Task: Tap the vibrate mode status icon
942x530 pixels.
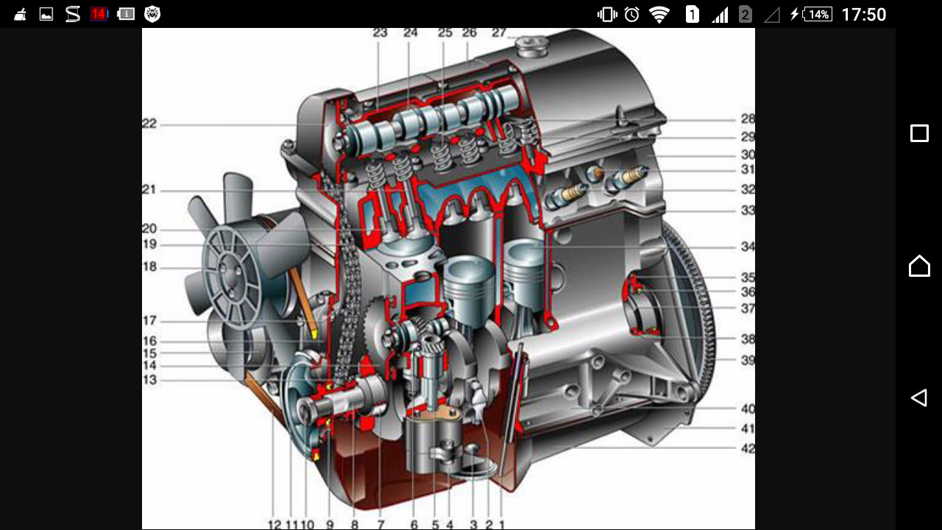Action: point(607,15)
